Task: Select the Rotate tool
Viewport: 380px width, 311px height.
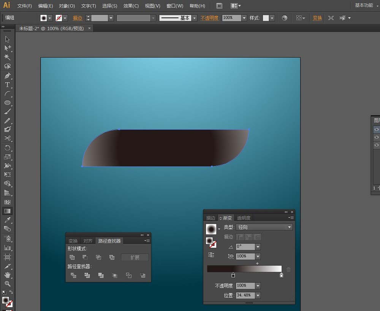Action: pyautogui.click(x=7, y=148)
